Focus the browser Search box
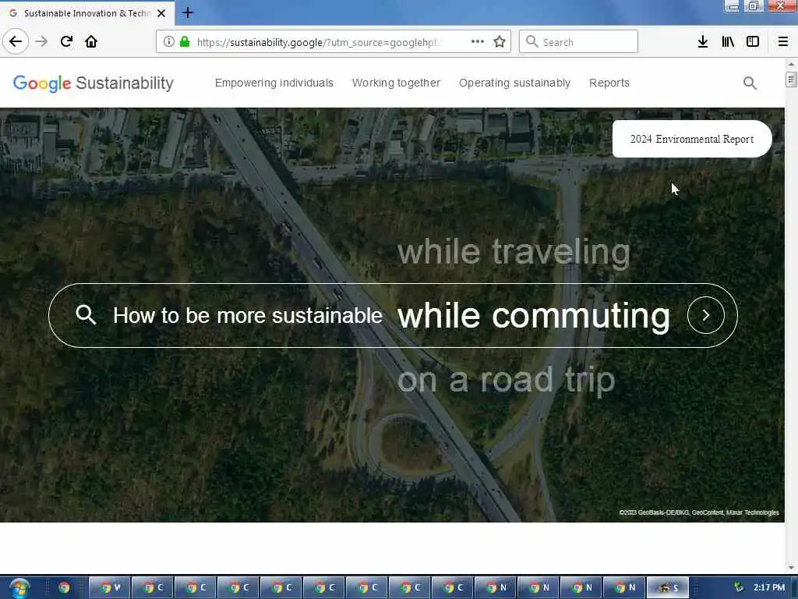 (579, 42)
